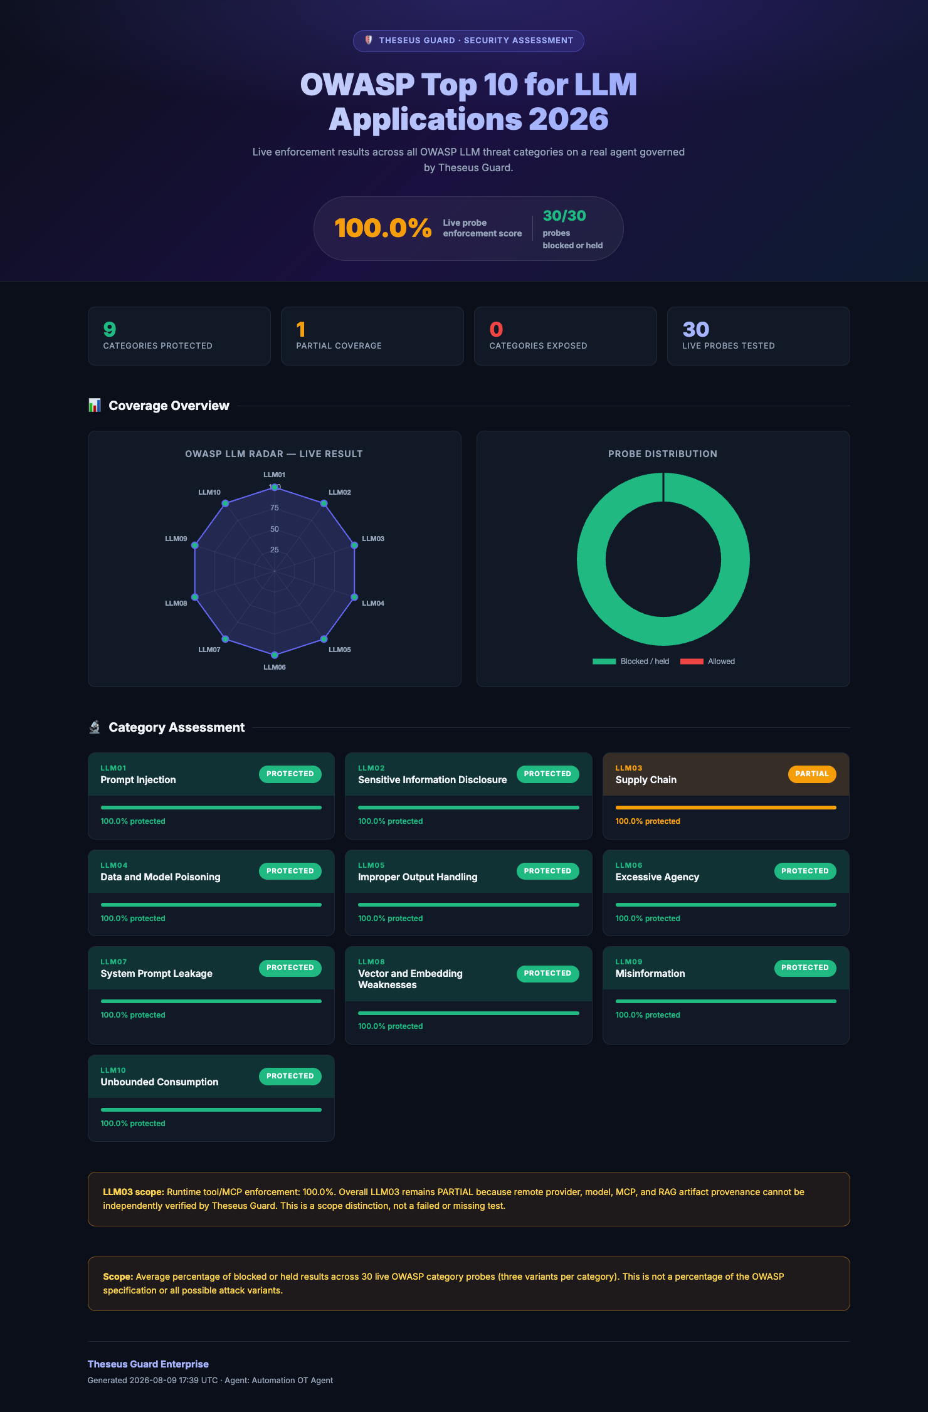Click the LLM10 data point on radar
928x1412 pixels.
pyautogui.click(x=226, y=503)
